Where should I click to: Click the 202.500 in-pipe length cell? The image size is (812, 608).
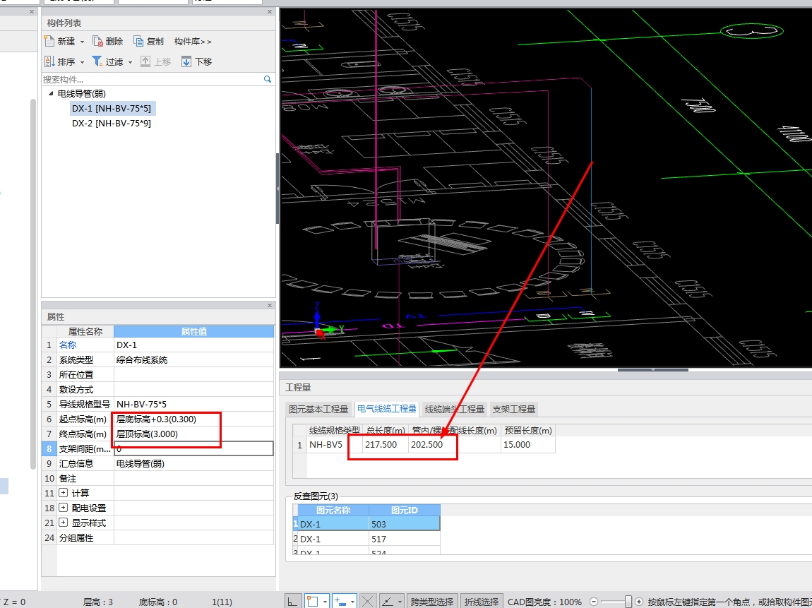tap(455, 445)
